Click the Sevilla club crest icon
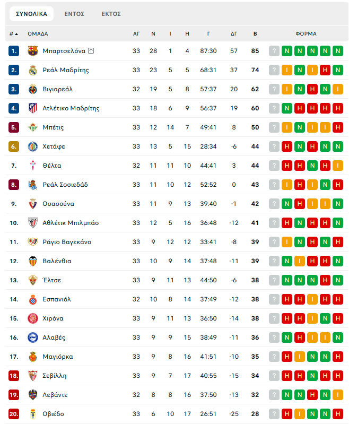Screen dimensions: 349x424 [33, 376]
